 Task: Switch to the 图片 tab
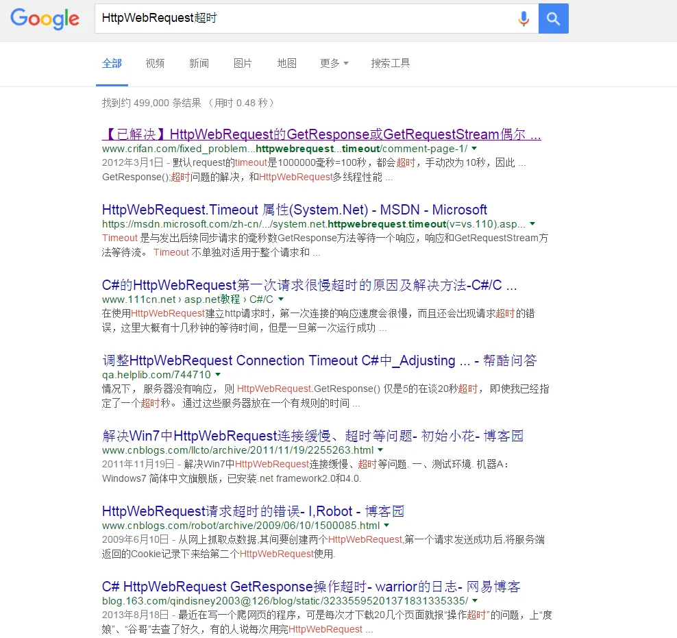(x=243, y=64)
